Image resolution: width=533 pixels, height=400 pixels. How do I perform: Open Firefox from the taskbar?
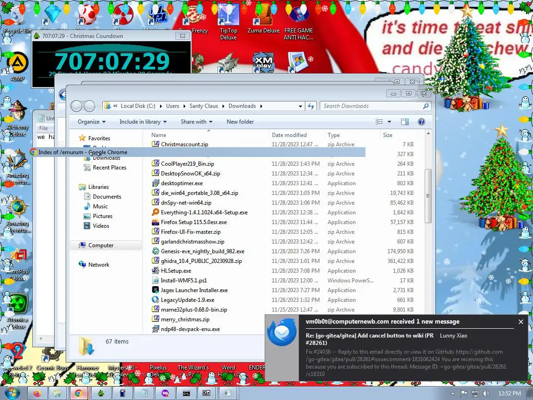coord(37,394)
